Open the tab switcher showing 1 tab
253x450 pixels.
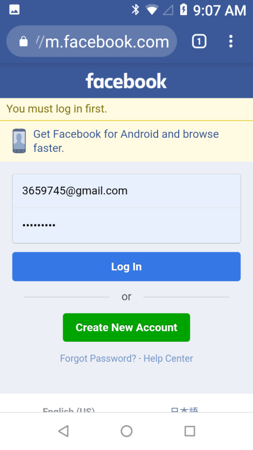[199, 42]
